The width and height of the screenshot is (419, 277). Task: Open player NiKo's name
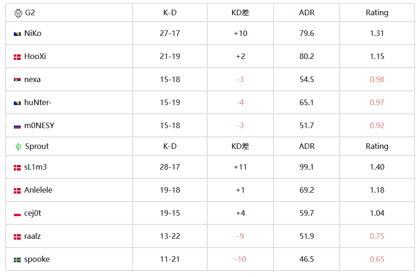point(33,34)
